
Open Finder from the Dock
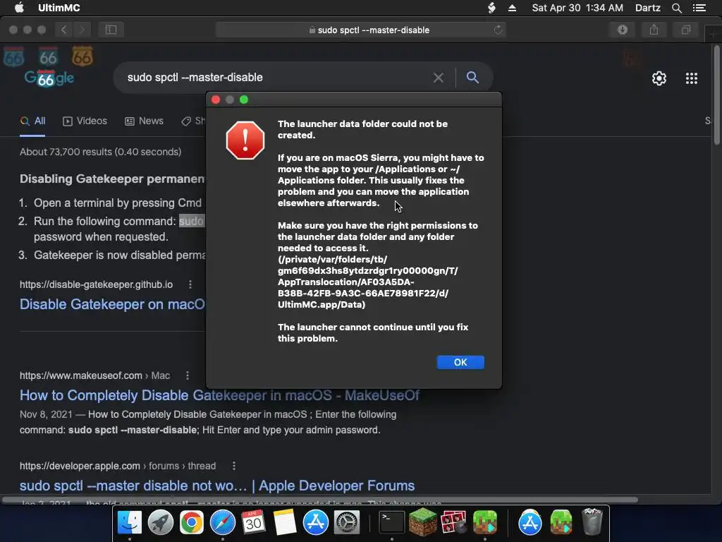(130, 523)
